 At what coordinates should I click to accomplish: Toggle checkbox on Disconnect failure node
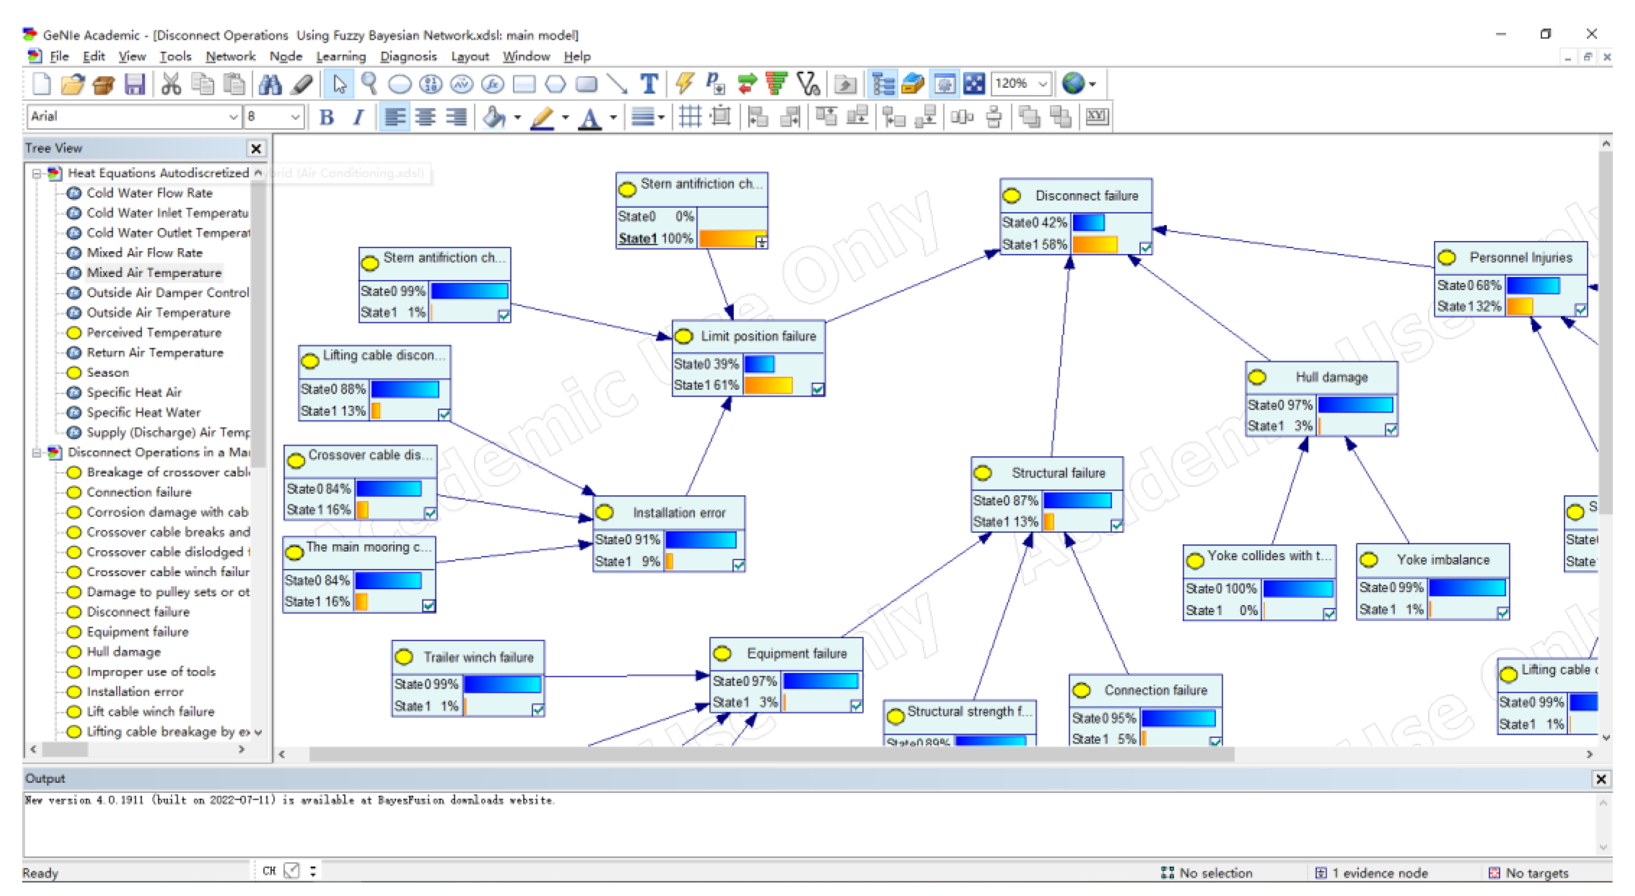pos(1145,248)
